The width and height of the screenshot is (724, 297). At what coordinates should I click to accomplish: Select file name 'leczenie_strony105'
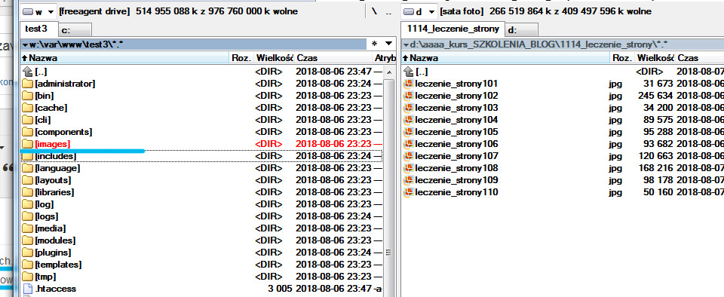coord(457,132)
